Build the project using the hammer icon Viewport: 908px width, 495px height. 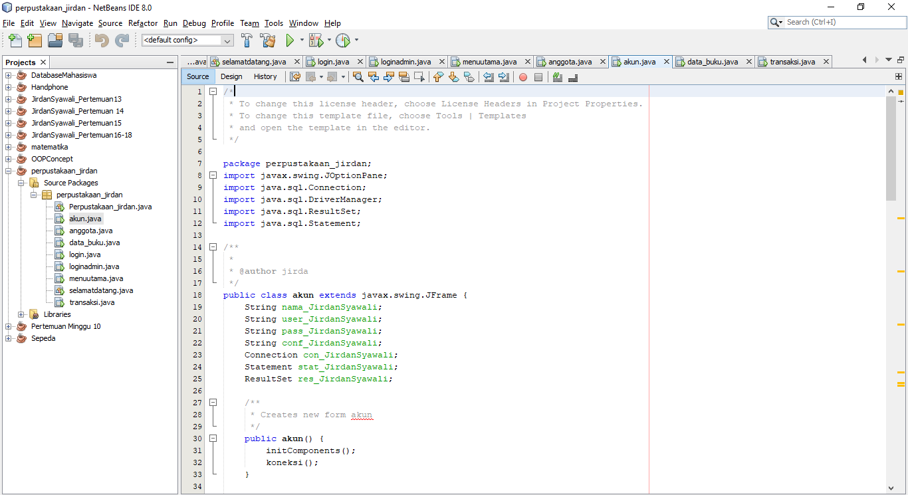click(x=247, y=40)
